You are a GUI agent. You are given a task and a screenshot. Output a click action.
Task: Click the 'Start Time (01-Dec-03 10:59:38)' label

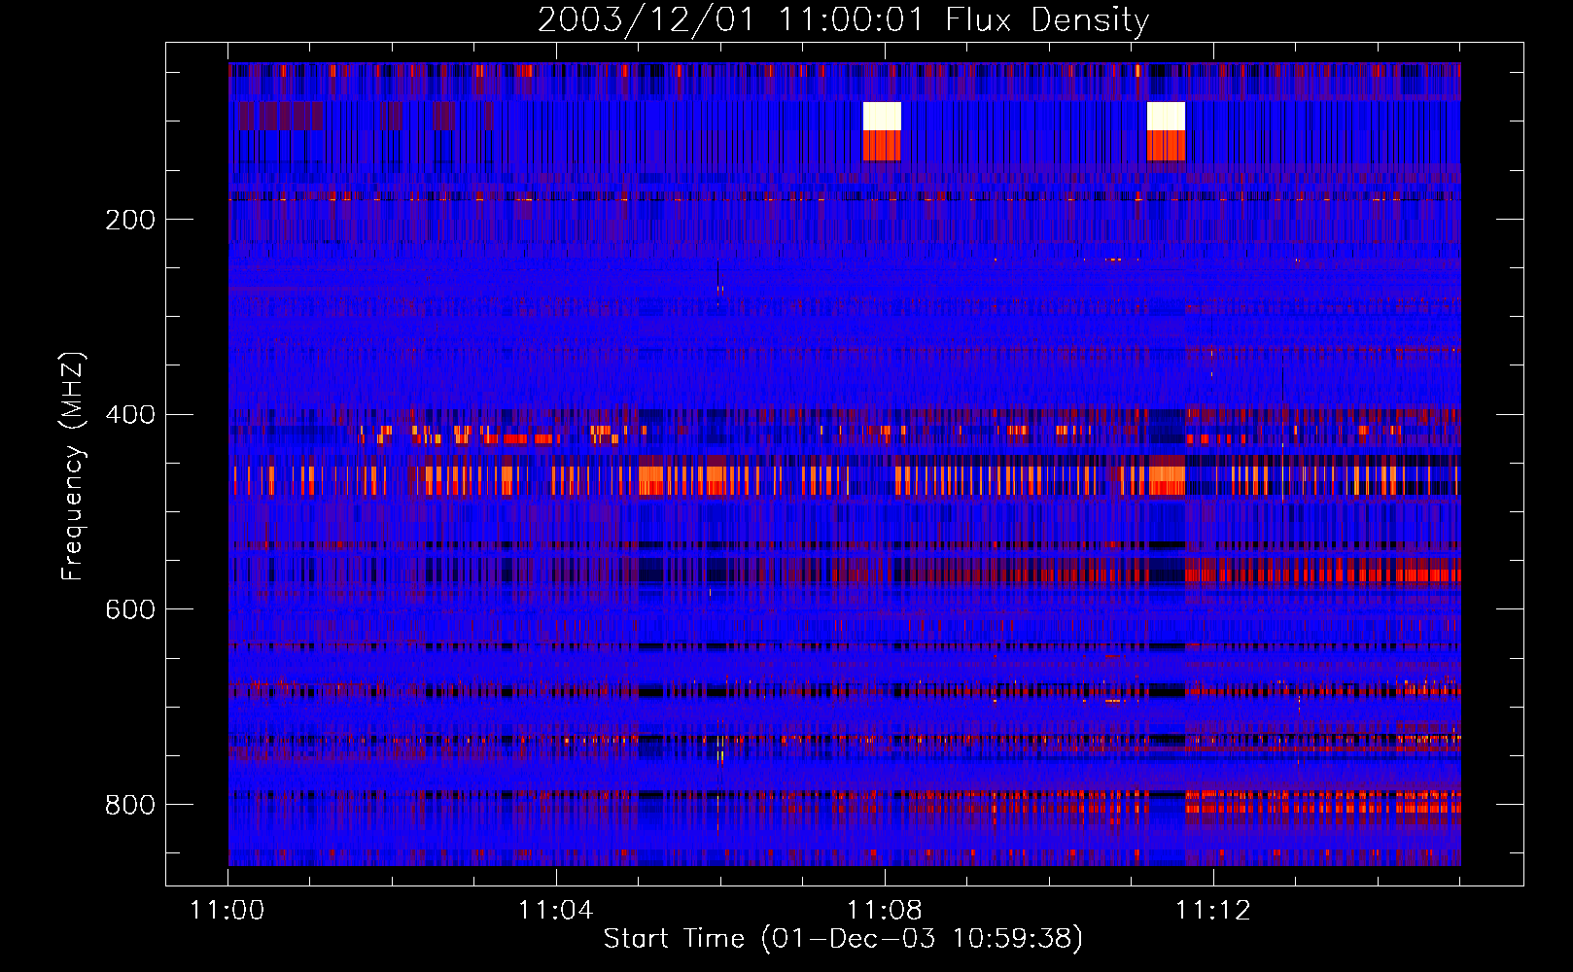tap(843, 939)
